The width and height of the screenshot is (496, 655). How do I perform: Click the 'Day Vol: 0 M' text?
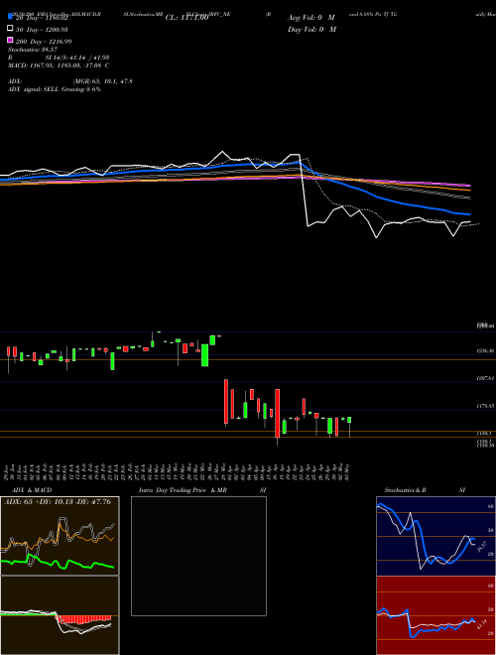click(x=311, y=30)
